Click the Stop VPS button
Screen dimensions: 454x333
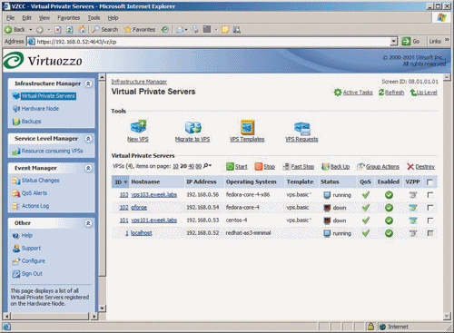point(265,167)
